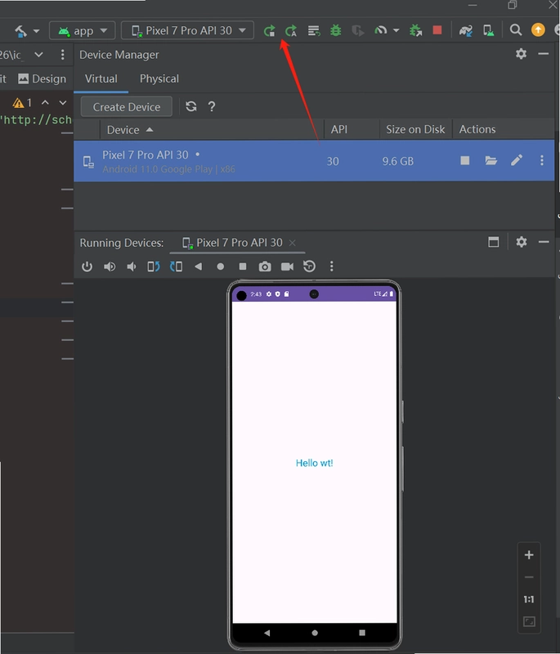
Task: Take emulator screenshot with camera icon
Action: click(x=265, y=267)
